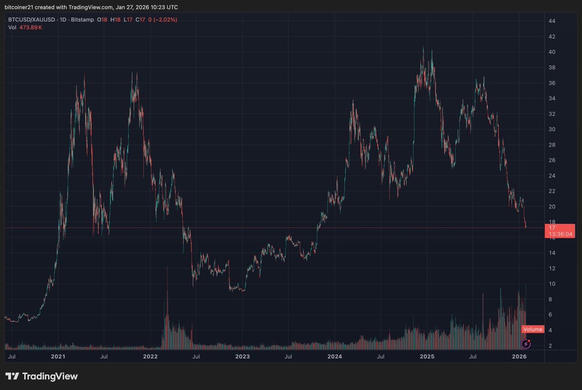
Task: Click the Jul label on the time axis
Action: pyautogui.click(x=13, y=357)
